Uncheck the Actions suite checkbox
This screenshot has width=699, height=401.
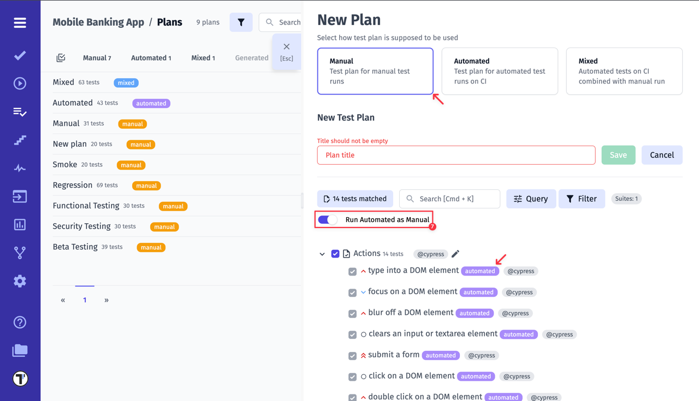pos(335,254)
